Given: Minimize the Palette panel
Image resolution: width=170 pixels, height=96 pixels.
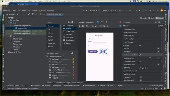Looking at the screenshot, I should [x=76, y=22].
